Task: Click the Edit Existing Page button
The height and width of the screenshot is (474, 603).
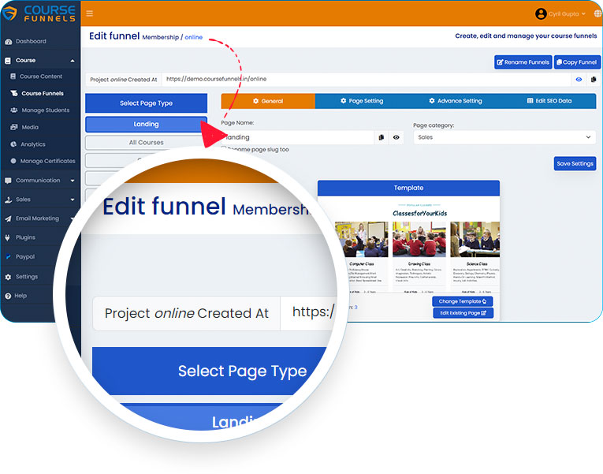Action: [463, 313]
